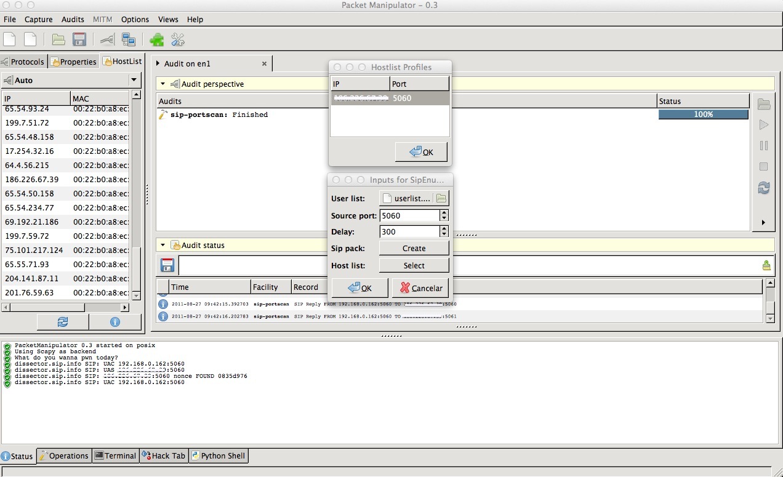Viewport: 783px width, 477px height.
Task: Select host 75.101.217.124 in the host list
Action: pyautogui.click(x=66, y=250)
